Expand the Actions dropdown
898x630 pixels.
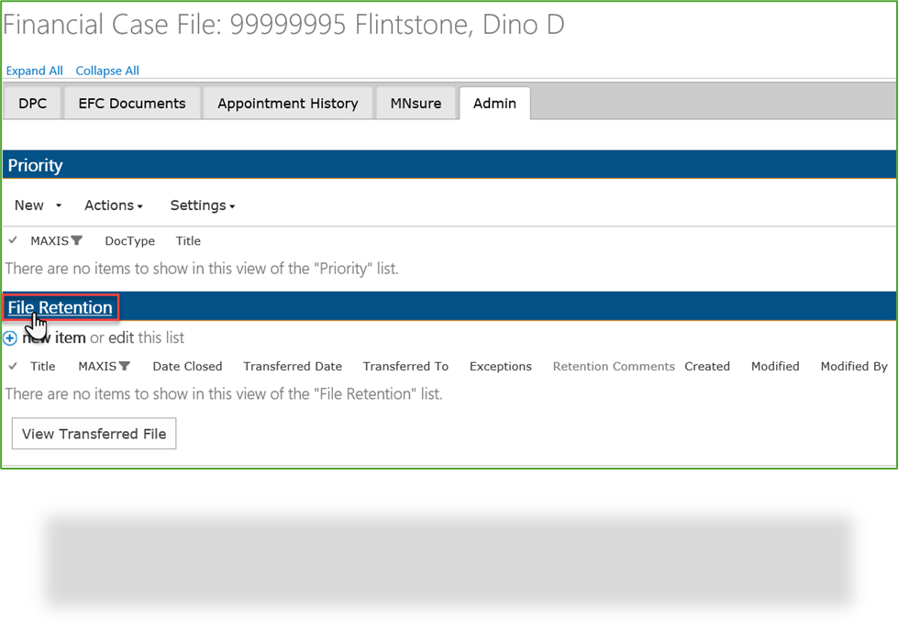(114, 205)
